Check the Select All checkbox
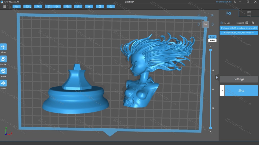The width and height of the screenshot is (259, 145). pos(247,23)
